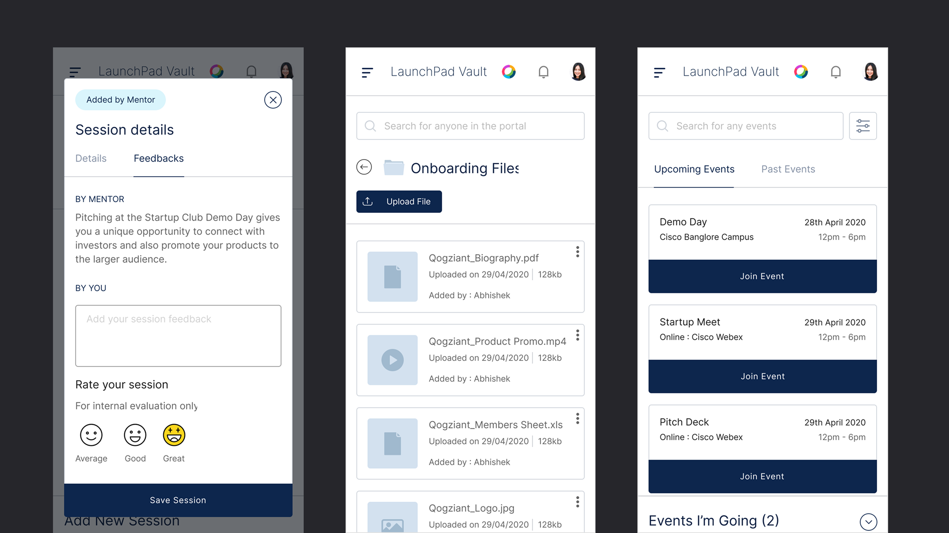Open hamburger menu in Onboarding Files screen
Viewport: 949px width, 533px height.
[x=367, y=72]
